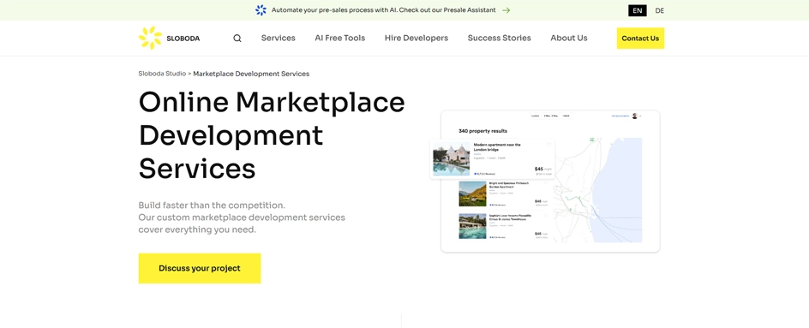Open the Hire Developers menu
The height and width of the screenshot is (328, 809).
coord(416,39)
